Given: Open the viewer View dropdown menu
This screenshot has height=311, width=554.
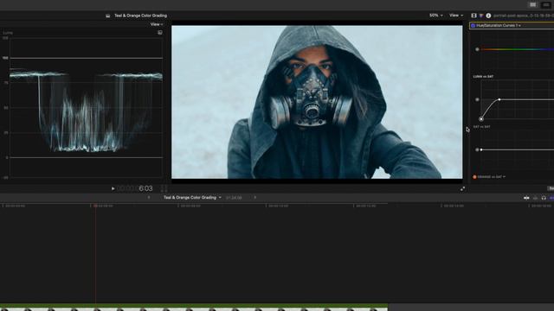Looking at the screenshot, I should tap(456, 16).
